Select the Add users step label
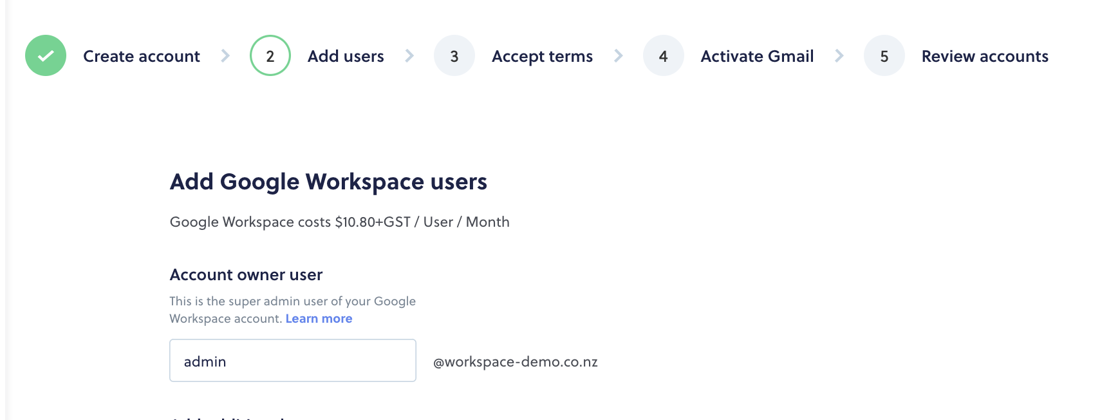Image resolution: width=1120 pixels, height=420 pixels. 346,56
